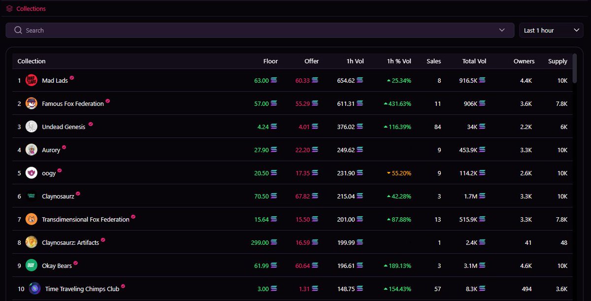Screen dimensions: 591x301
Task: Click verified badge next to Okay Bears
Action: pos(76,263)
